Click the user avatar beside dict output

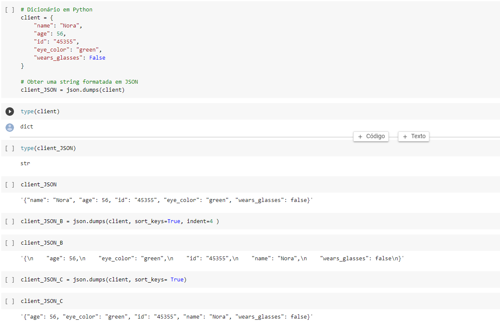click(10, 127)
